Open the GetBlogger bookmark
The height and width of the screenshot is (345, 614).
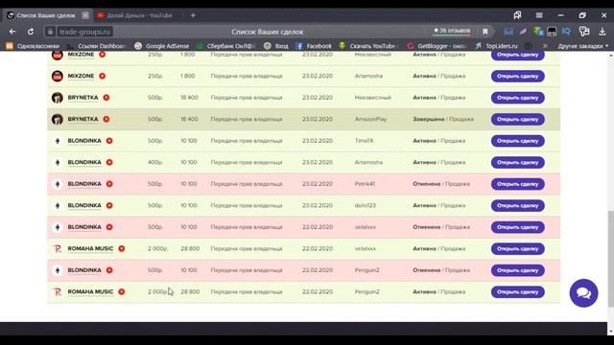point(437,46)
